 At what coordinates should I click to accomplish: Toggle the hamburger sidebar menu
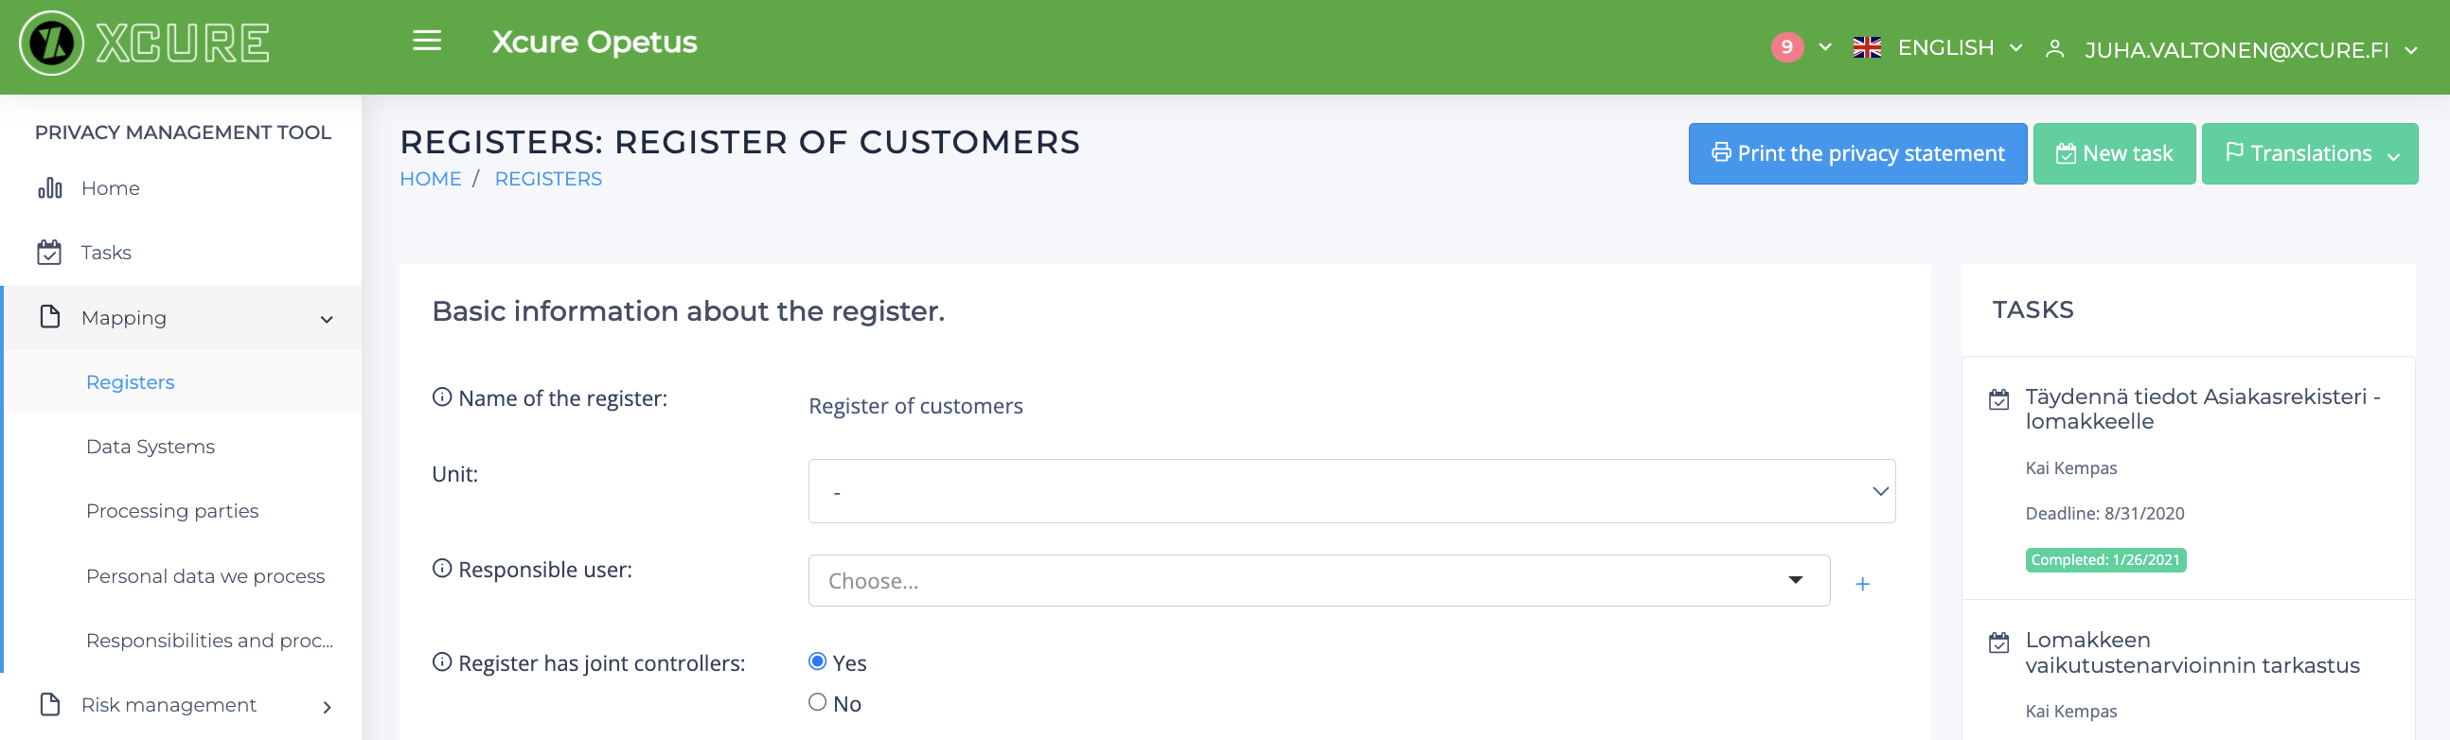427,41
